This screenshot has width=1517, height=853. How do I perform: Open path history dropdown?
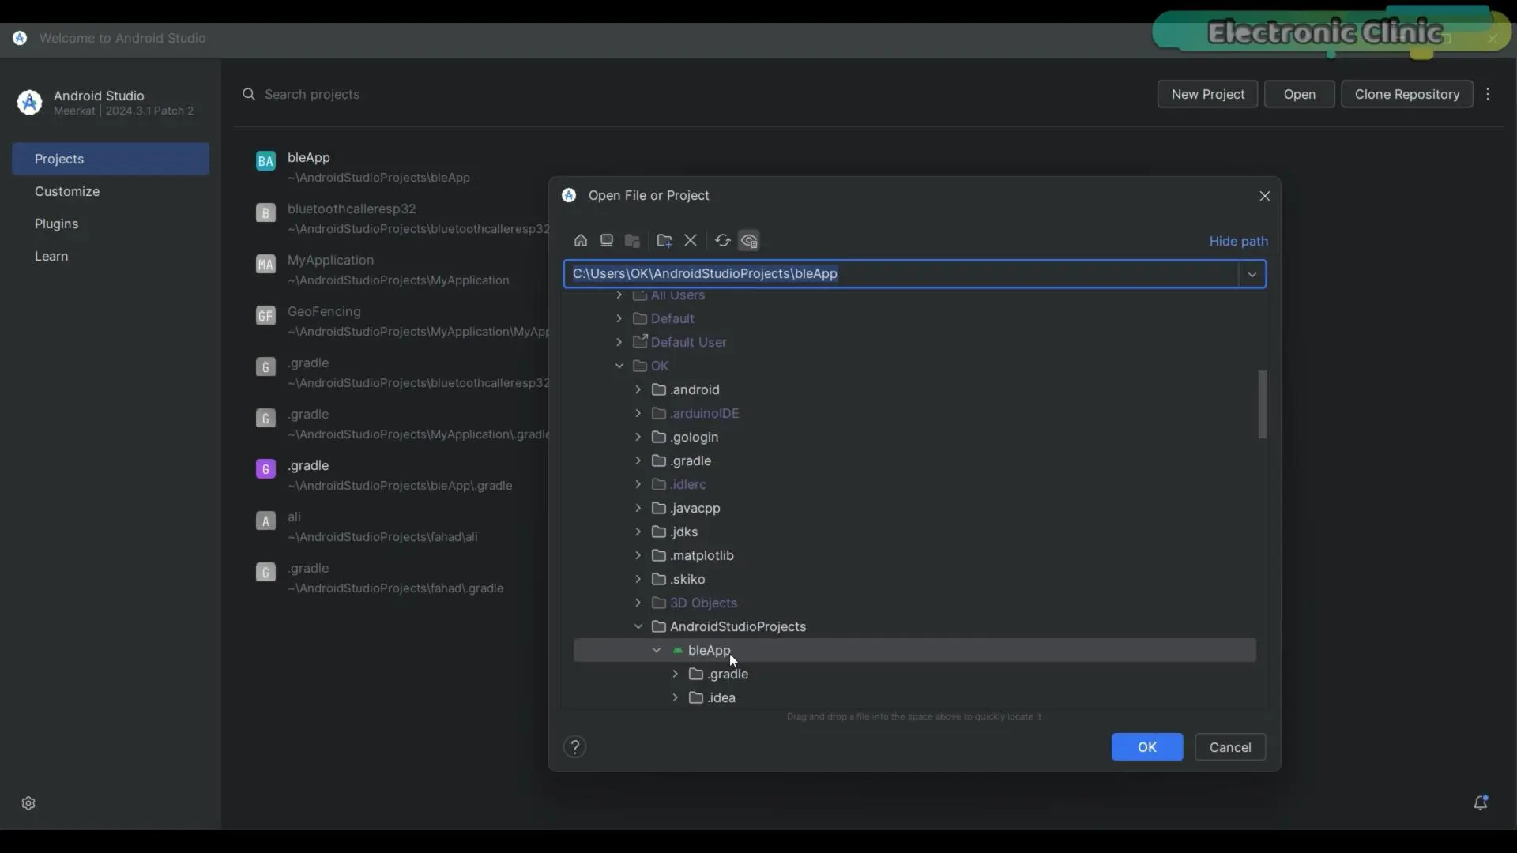pyautogui.click(x=1252, y=274)
